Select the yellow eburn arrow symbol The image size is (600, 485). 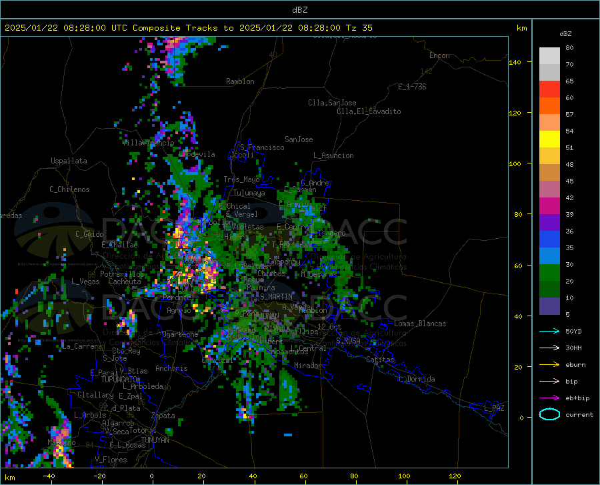(549, 365)
